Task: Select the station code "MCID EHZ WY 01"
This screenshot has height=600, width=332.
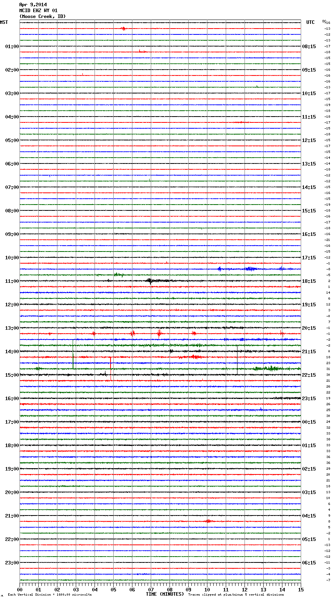Action: click(38, 11)
